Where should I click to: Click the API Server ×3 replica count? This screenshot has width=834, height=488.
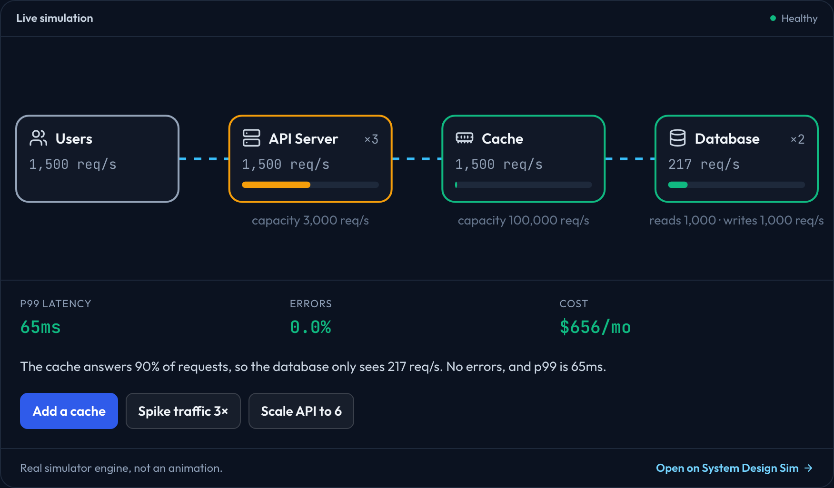pyautogui.click(x=371, y=139)
